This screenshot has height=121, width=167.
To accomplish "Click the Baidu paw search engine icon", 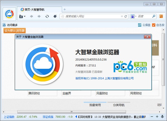I will [x=132, y=16].
